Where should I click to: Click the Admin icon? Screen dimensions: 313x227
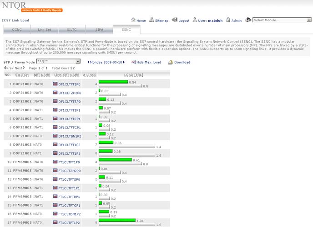coord(227,20)
